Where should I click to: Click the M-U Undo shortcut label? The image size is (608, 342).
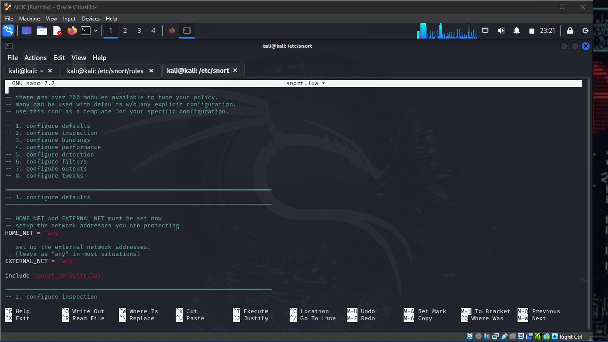pyautogui.click(x=361, y=311)
